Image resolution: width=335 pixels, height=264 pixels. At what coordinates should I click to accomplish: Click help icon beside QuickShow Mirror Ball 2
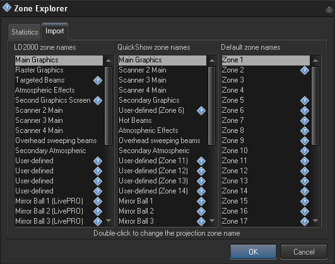201,211
